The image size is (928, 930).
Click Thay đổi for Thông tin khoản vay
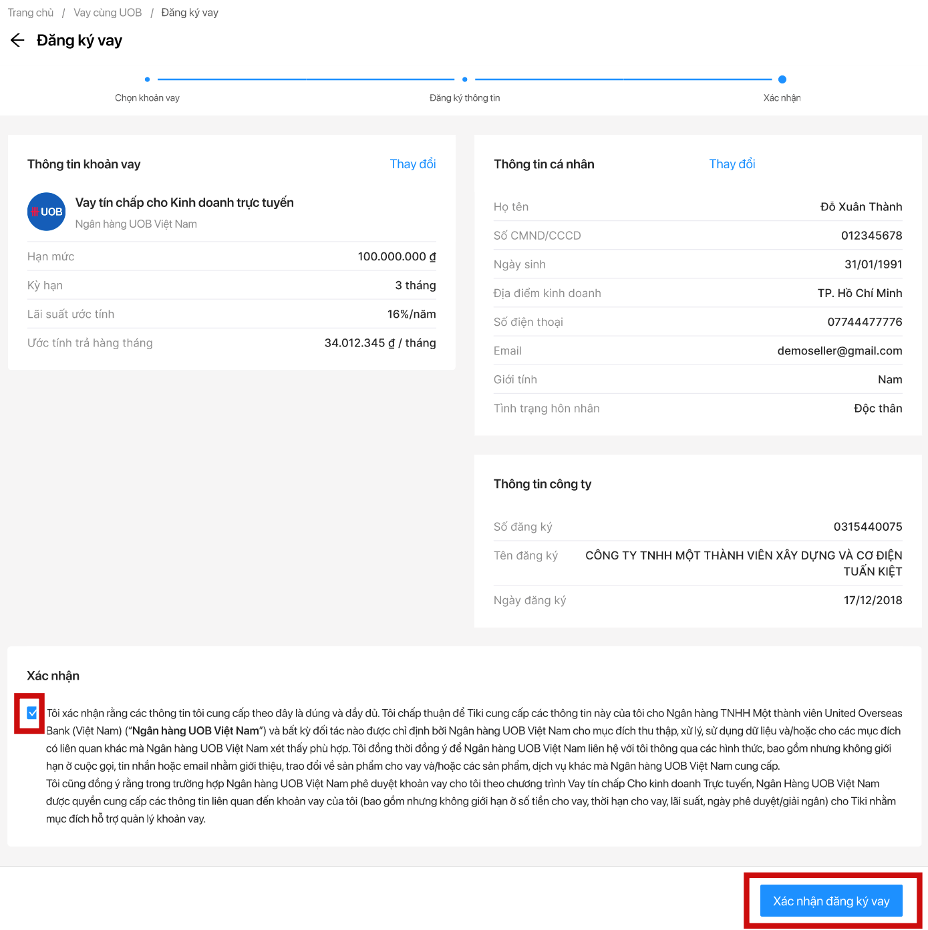412,164
